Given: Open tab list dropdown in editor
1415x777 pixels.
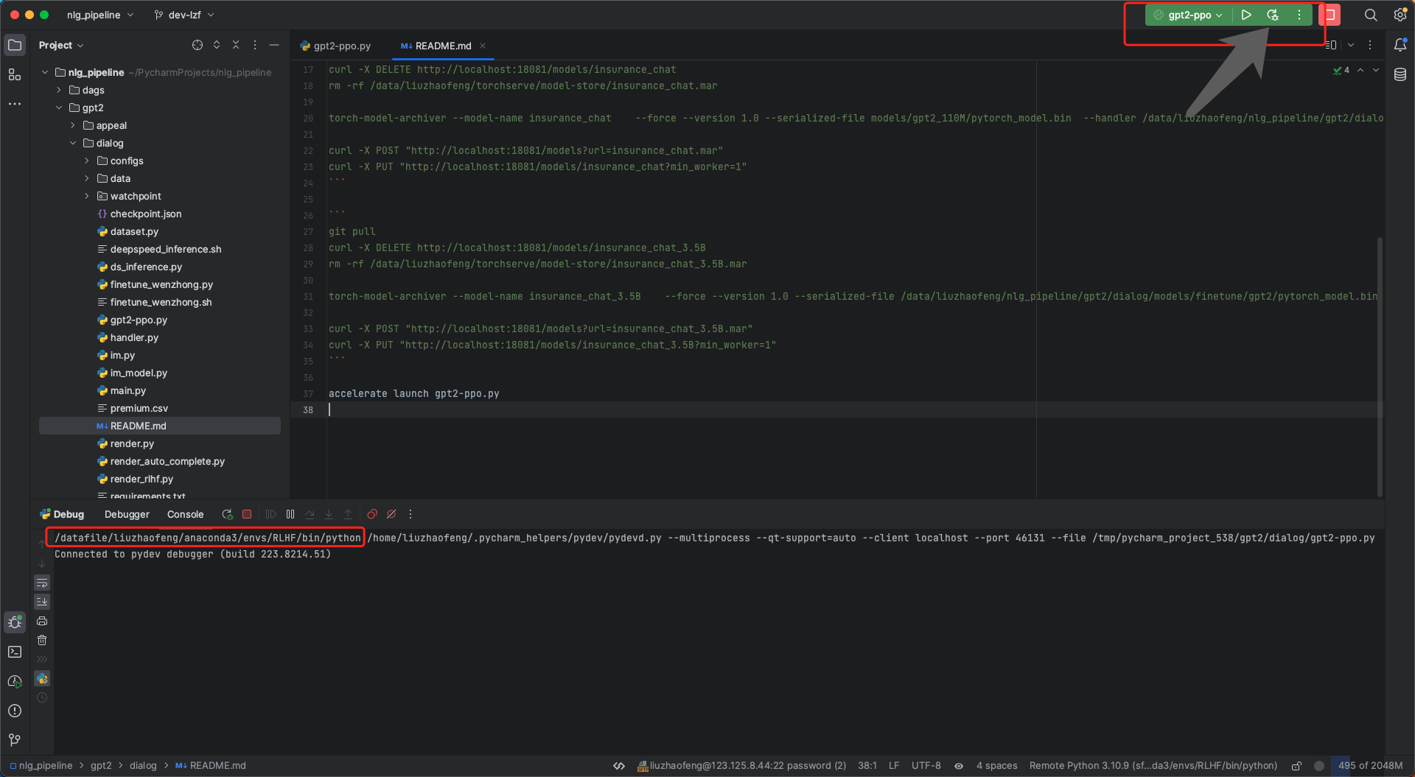Looking at the screenshot, I should click(x=1351, y=45).
